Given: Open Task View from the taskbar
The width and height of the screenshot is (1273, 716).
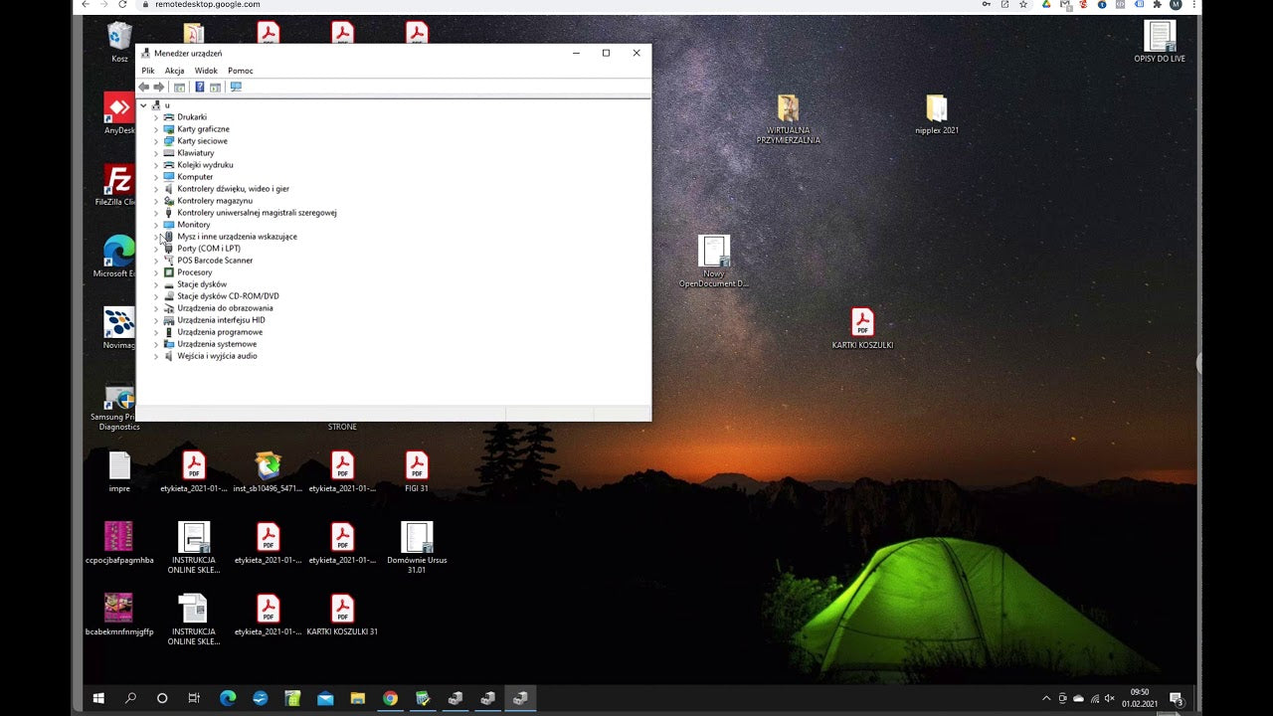Looking at the screenshot, I should coord(194,698).
